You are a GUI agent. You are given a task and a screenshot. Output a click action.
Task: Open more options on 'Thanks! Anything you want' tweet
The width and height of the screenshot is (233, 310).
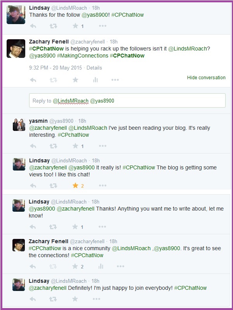[102, 226]
